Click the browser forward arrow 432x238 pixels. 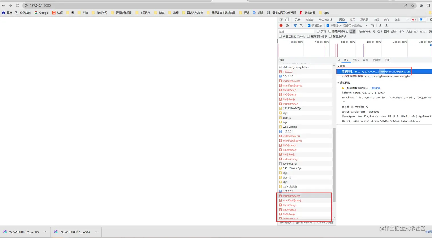[10, 5]
